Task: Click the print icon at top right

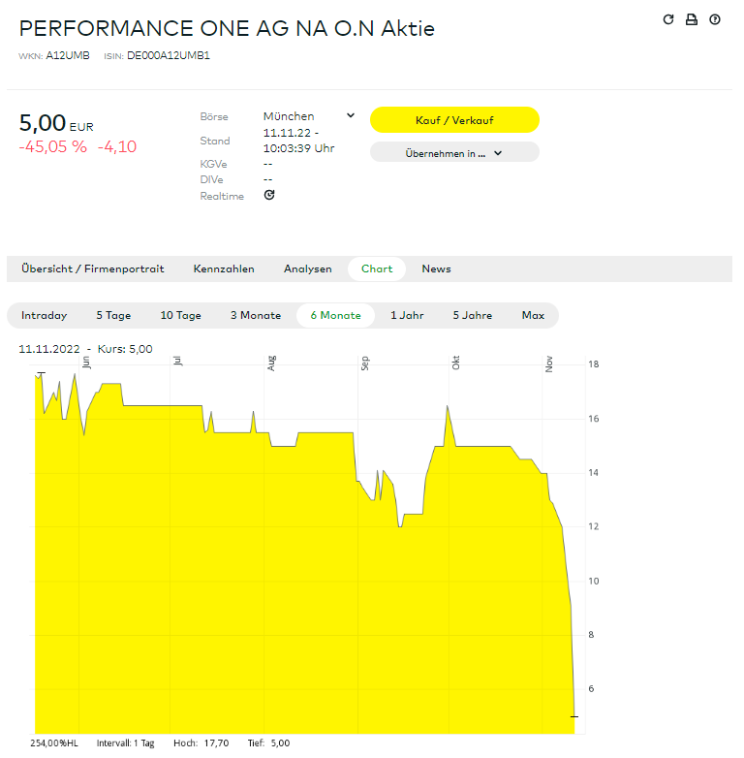Action: (692, 19)
